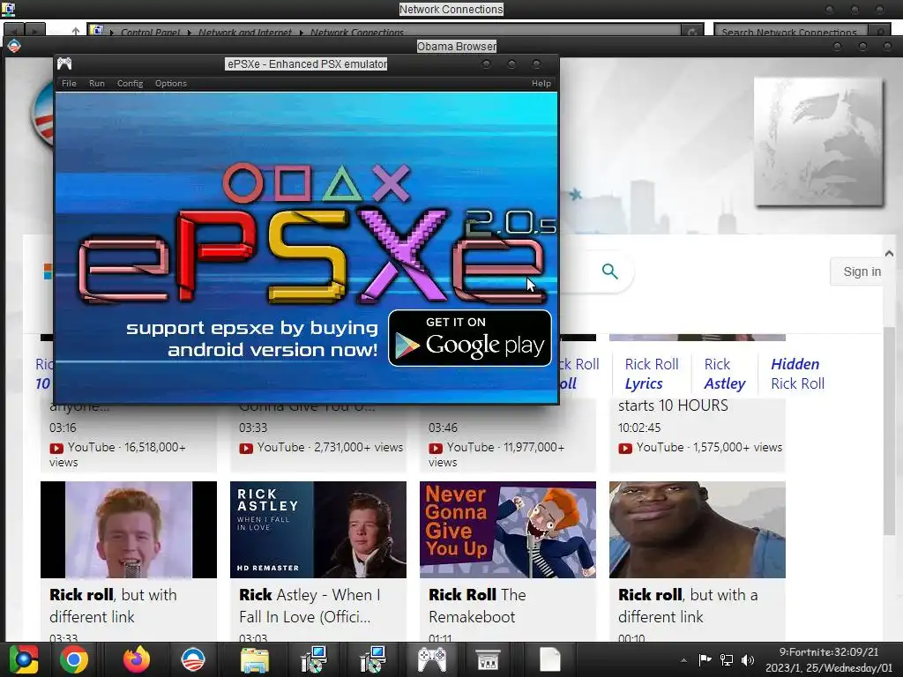This screenshot has width=903, height=677.
Task: Click the ePSXe gamepad taskbar icon
Action: click(432, 659)
